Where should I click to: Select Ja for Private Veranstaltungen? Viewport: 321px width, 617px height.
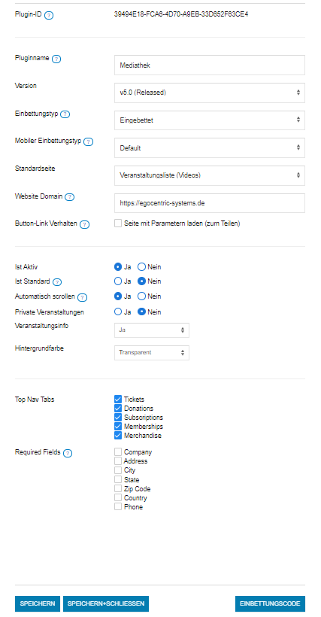point(118,312)
